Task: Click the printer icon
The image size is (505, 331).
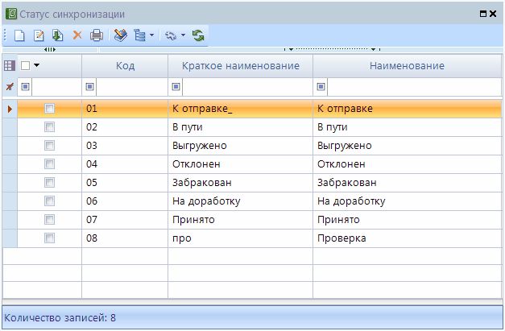Action: (96, 35)
